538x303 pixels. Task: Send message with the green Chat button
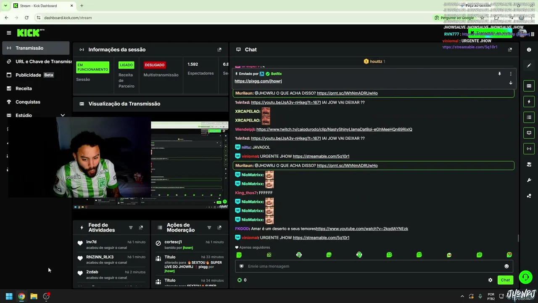505,280
